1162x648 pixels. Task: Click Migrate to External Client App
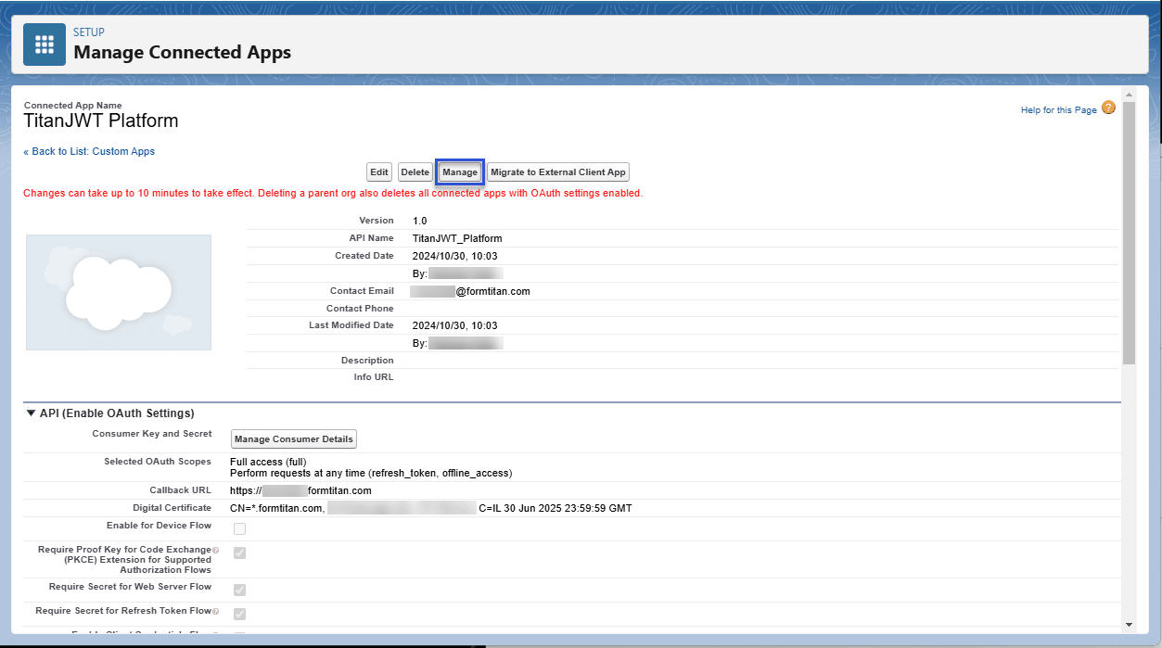click(557, 172)
